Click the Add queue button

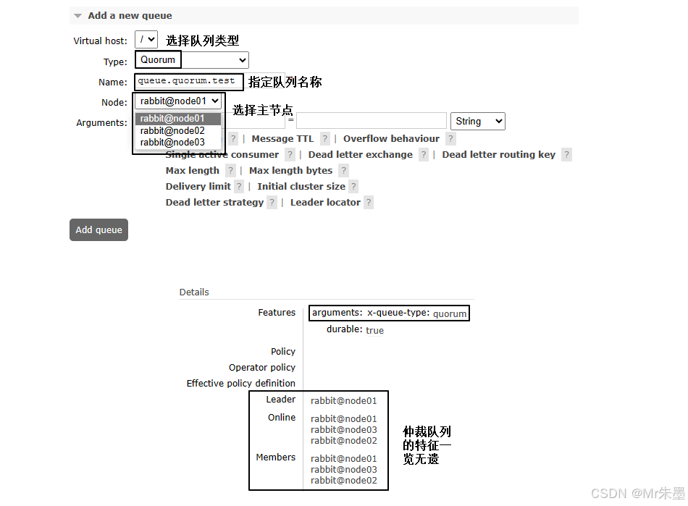pos(98,229)
